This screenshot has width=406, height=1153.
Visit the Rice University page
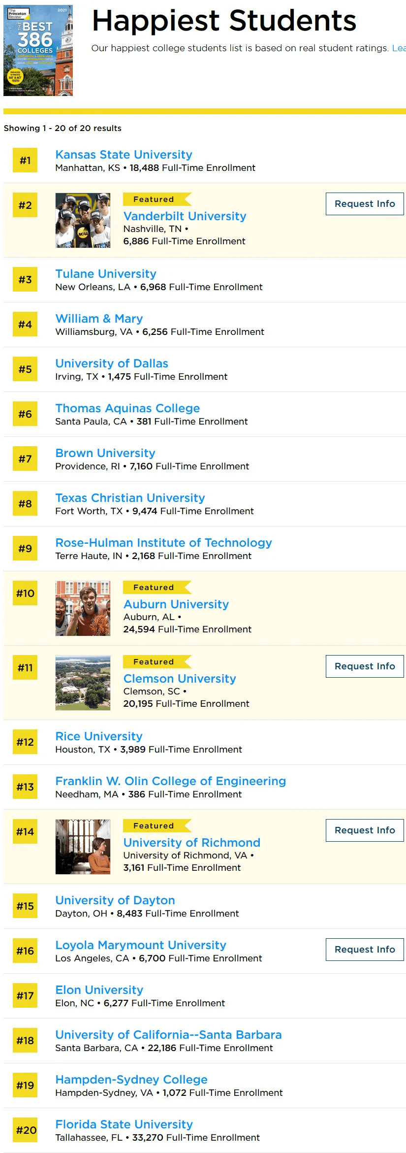99,736
